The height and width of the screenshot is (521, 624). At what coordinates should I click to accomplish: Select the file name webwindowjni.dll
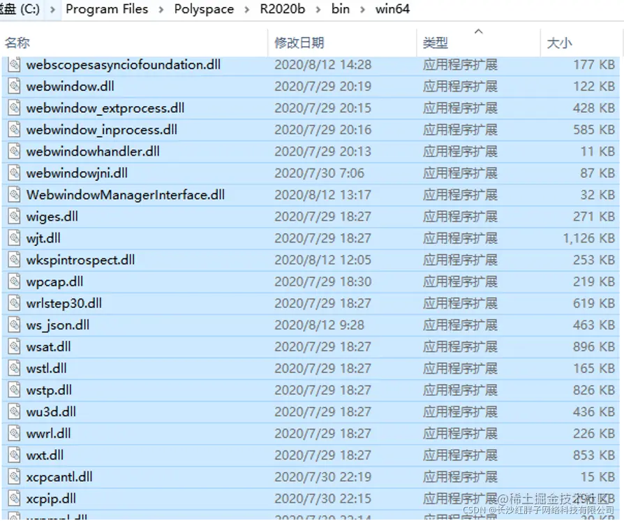pos(77,173)
